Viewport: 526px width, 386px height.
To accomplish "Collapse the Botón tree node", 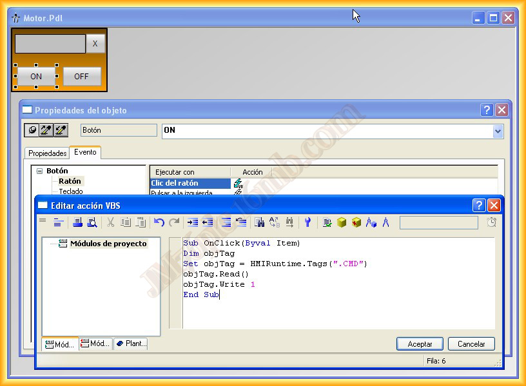I will (39, 171).
